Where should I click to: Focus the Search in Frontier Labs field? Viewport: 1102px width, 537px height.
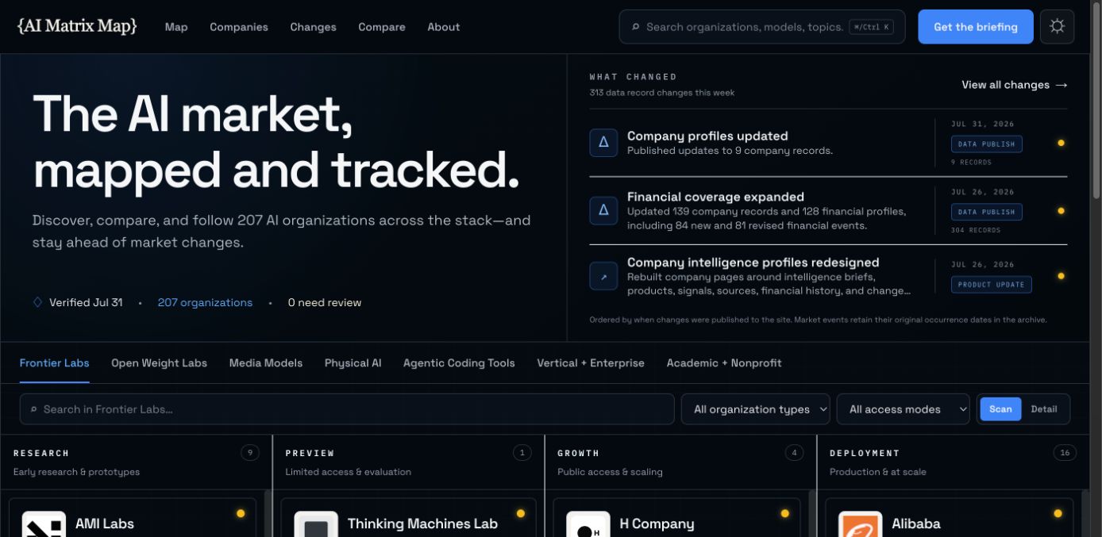(347, 409)
